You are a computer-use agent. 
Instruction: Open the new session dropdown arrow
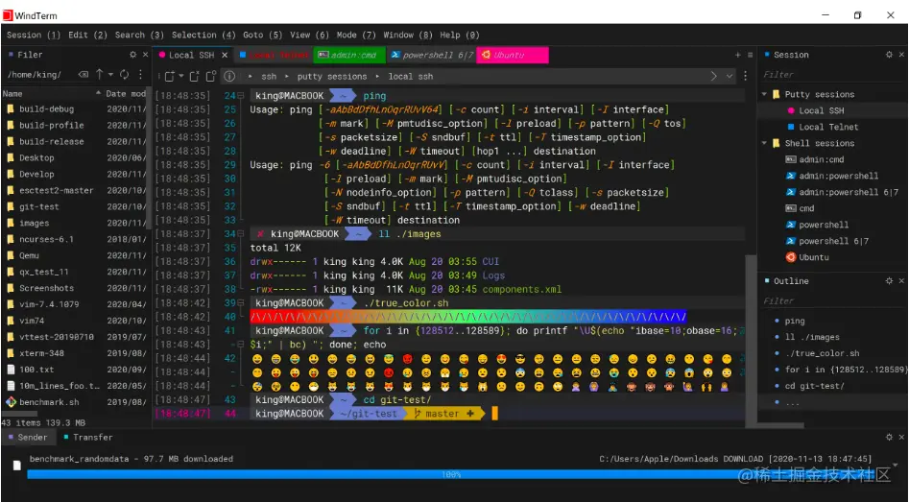(x=180, y=76)
